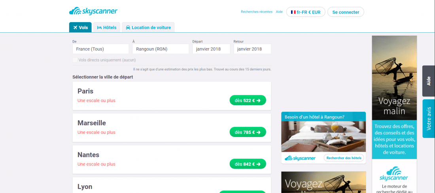This screenshot has height=193, width=435.
Task: Open the Retour date janvier 2018
Action: [x=252, y=49]
